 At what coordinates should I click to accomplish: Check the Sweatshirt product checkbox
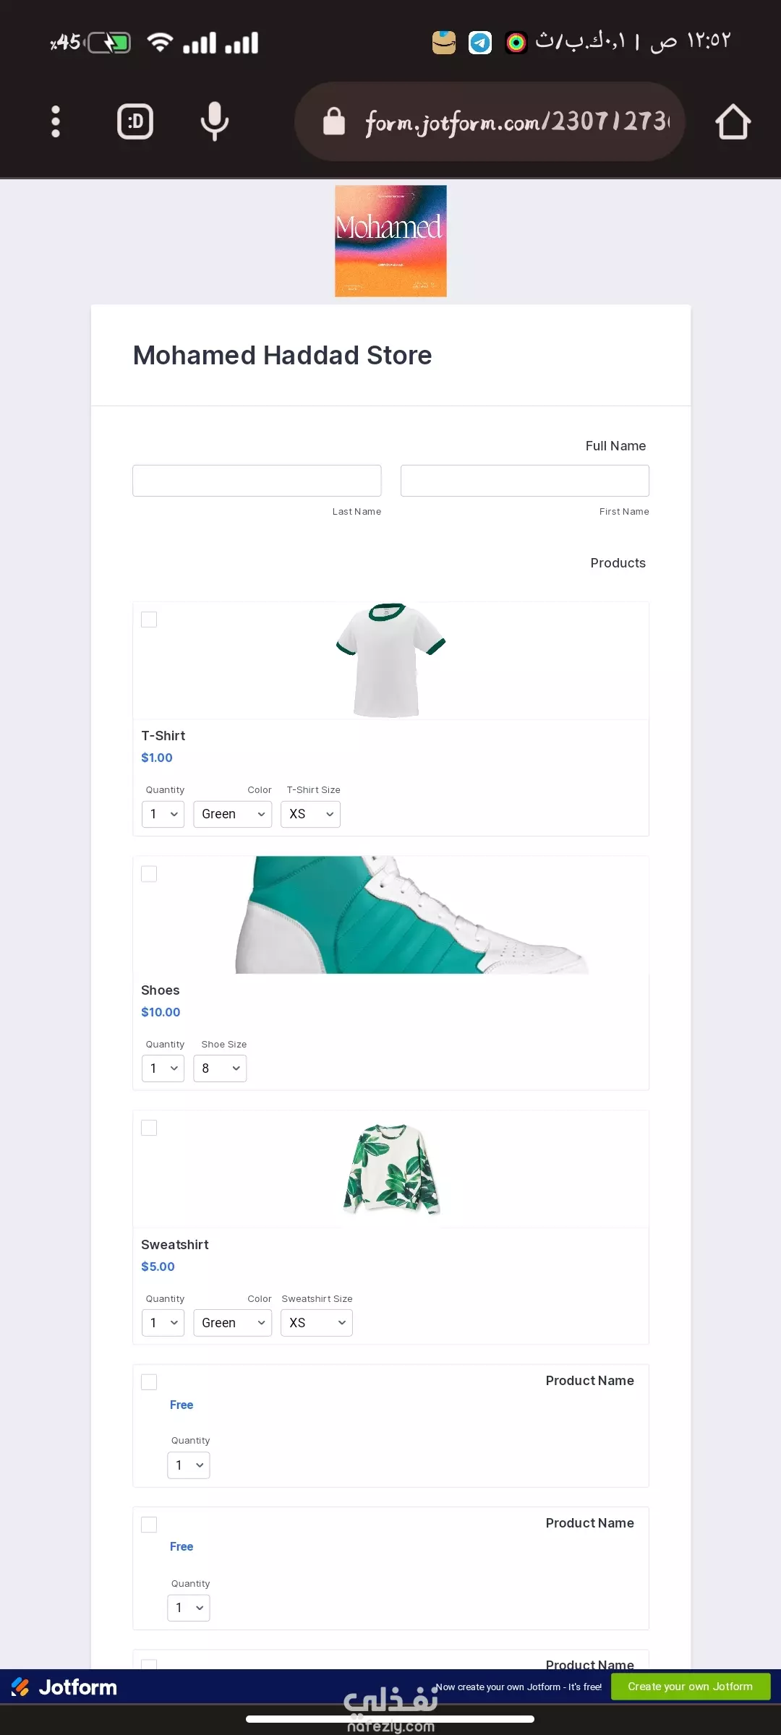[149, 1128]
